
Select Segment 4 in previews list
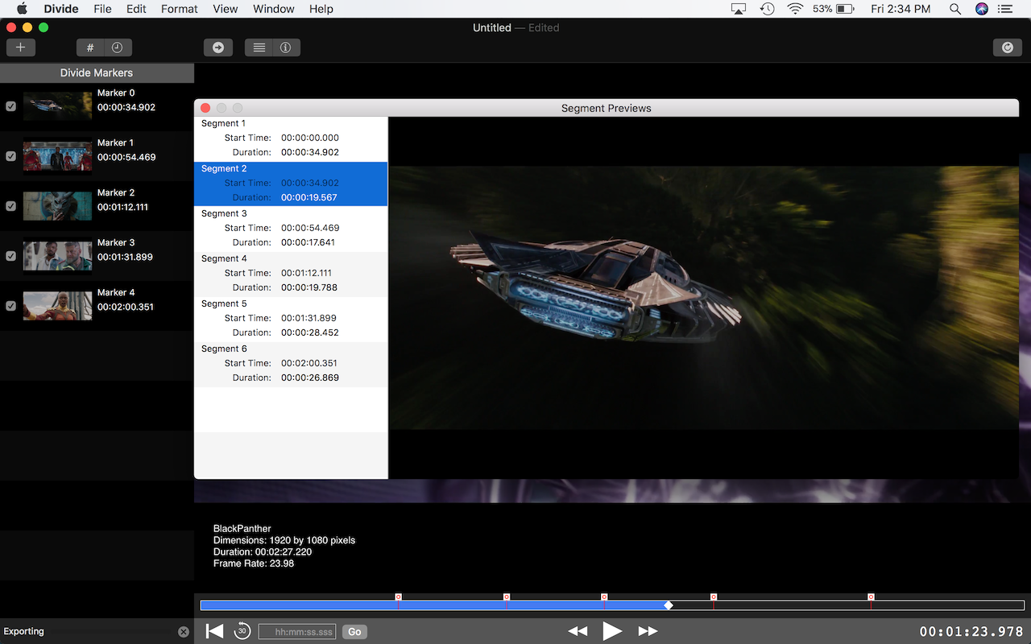click(x=291, y=274)
